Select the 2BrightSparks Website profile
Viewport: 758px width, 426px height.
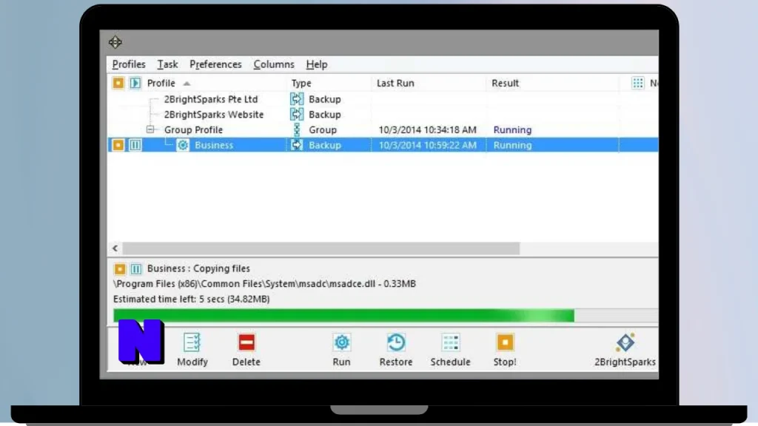(214, 115)
